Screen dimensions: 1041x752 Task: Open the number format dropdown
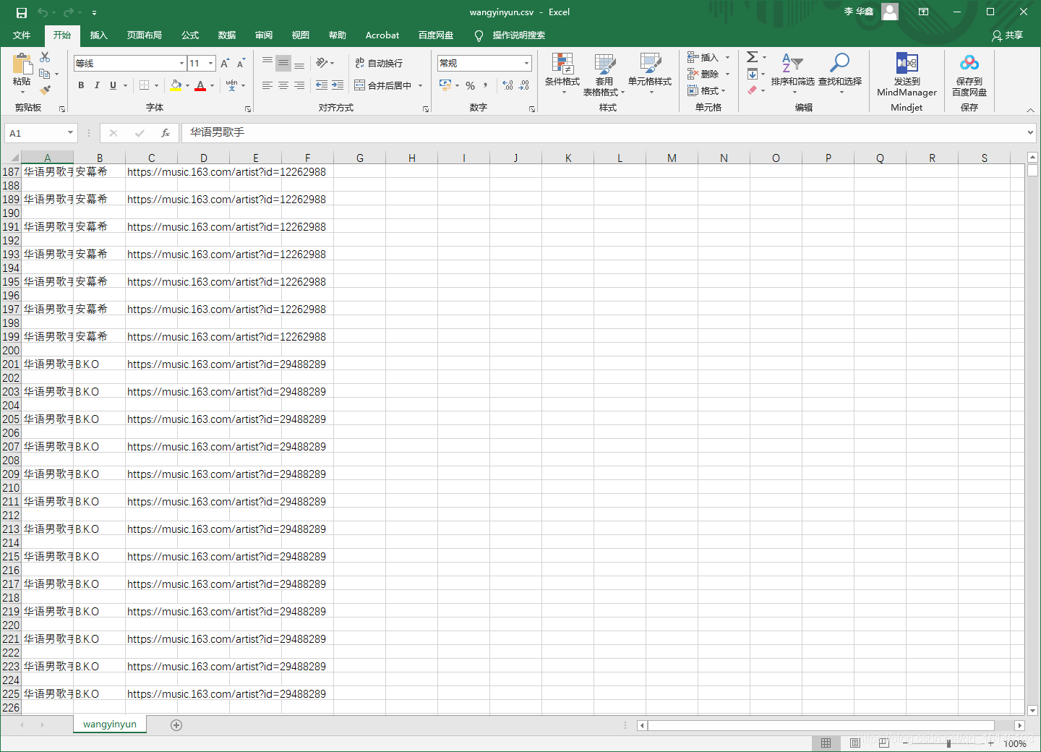pyautogui.click(x=526, y=64)
